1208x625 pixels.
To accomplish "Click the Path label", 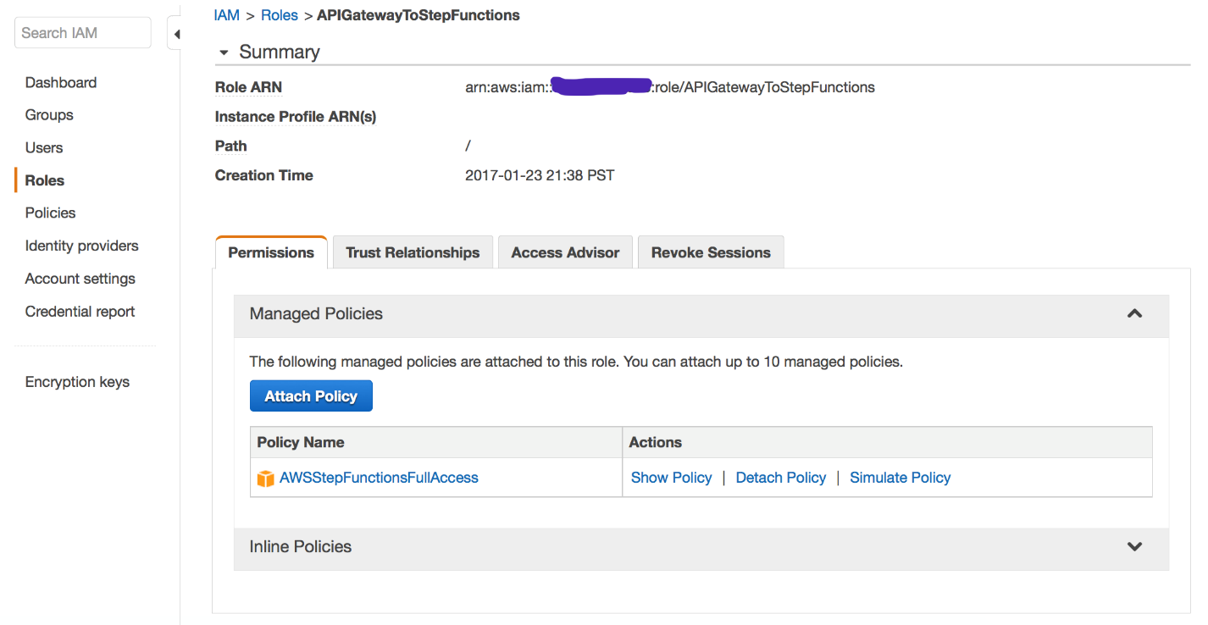I will click(x=231, y=146).
